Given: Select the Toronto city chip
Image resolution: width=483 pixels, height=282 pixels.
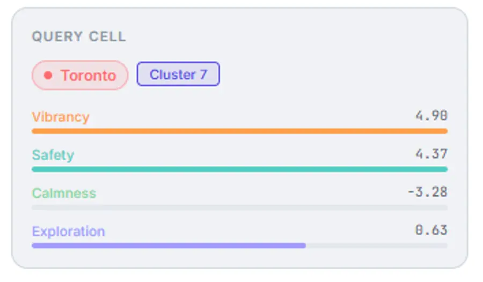Looking at the screenshot, I should [x=80, y=75].
